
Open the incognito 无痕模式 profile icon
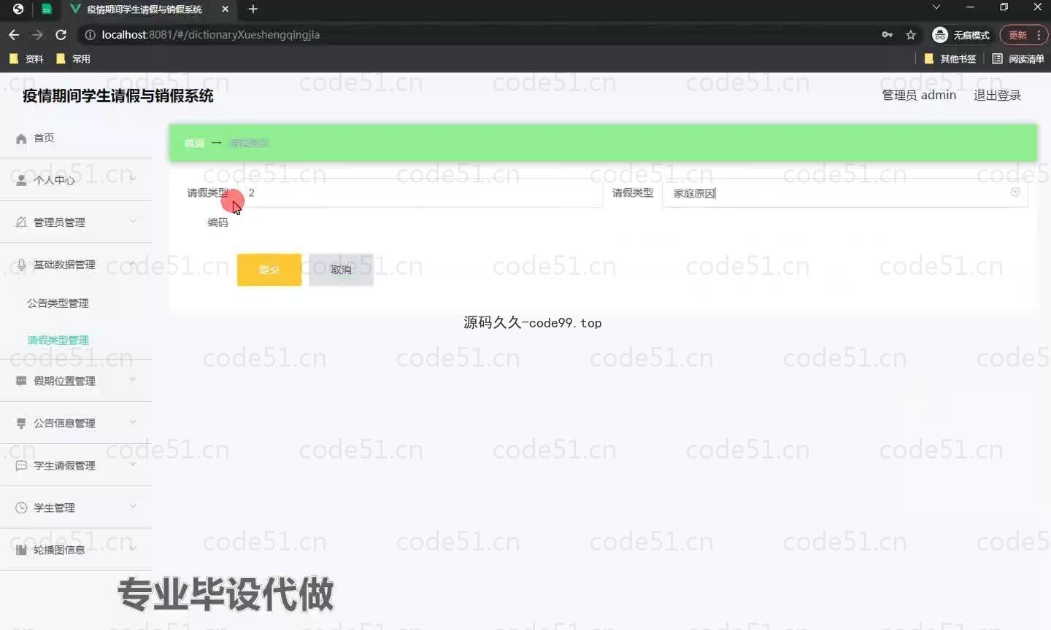pos(940,34)
